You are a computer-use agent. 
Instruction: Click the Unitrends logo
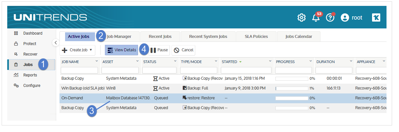50,17
